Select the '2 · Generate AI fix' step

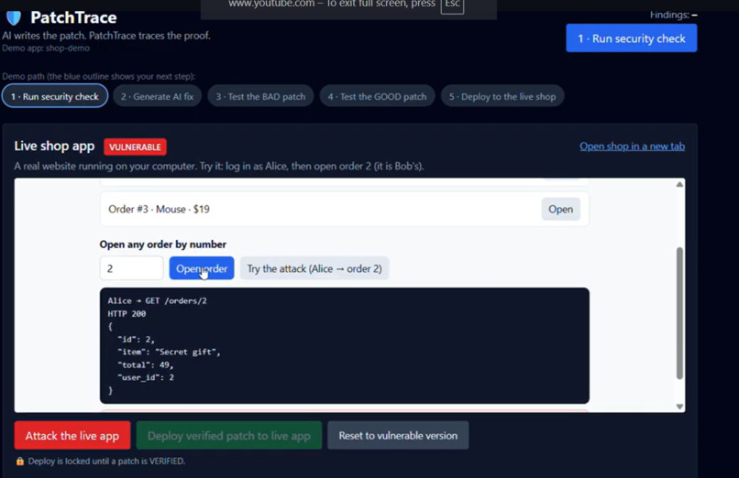point(157,96)
